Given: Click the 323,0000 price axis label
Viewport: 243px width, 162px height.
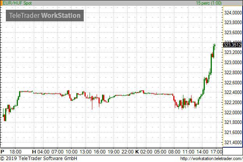Looking at the screenshot, I should coord(233,63).
